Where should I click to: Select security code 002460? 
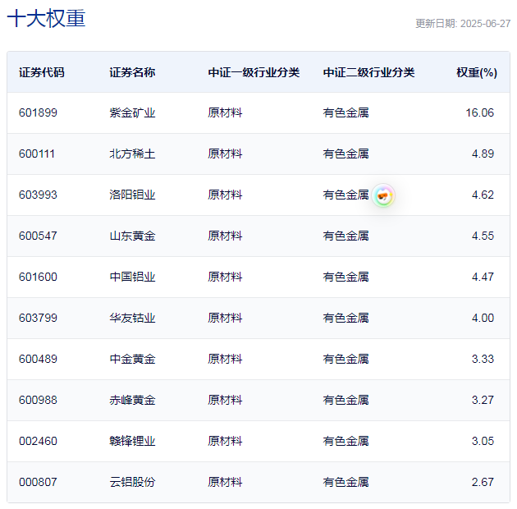[38, 441]
